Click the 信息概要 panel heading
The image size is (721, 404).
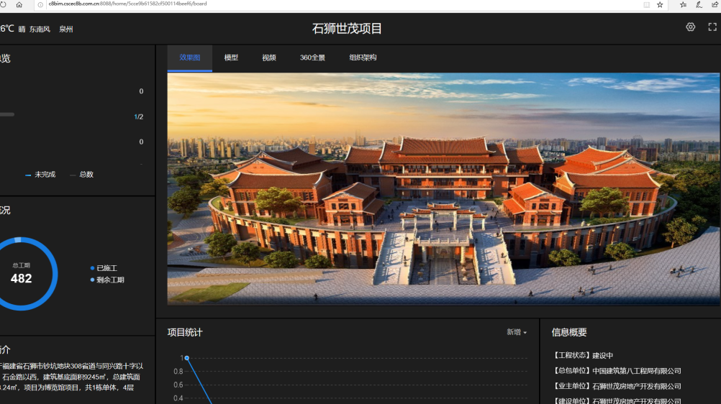(568, 332)
